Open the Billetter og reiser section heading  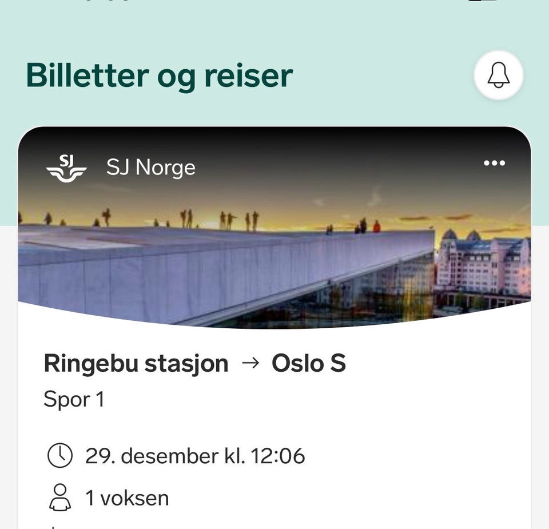[160, 74]
